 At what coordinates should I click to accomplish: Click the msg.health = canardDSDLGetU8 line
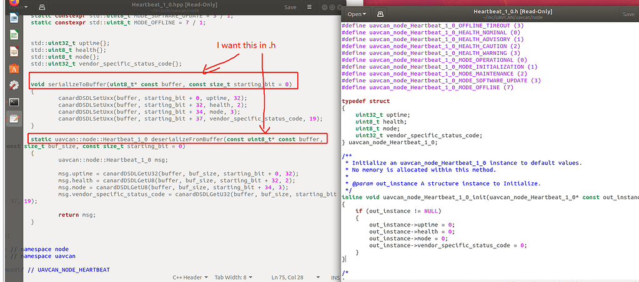[x=176, y=180]
